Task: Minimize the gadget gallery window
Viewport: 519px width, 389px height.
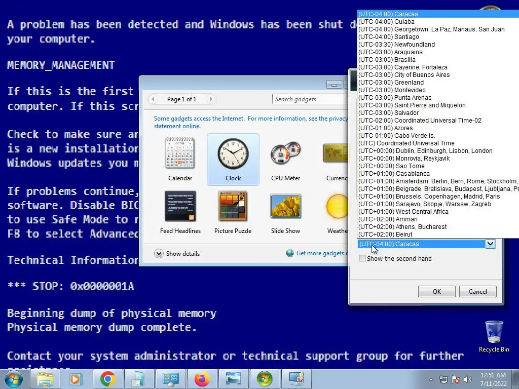Action: (x=334, y=85)
